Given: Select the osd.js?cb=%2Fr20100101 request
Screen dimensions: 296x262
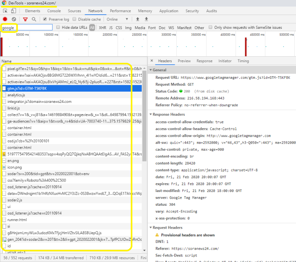Looking at the screenshot, I should [x=72, y=141].
